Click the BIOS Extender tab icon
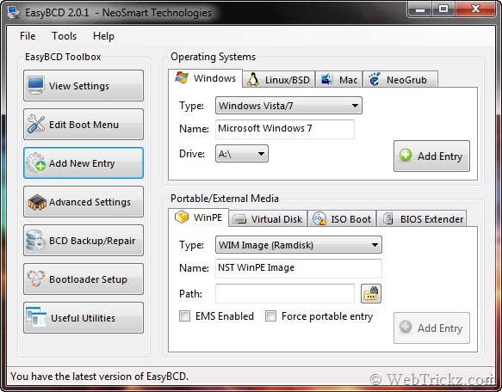Screen dimensions: 502x392 (388, 218)
